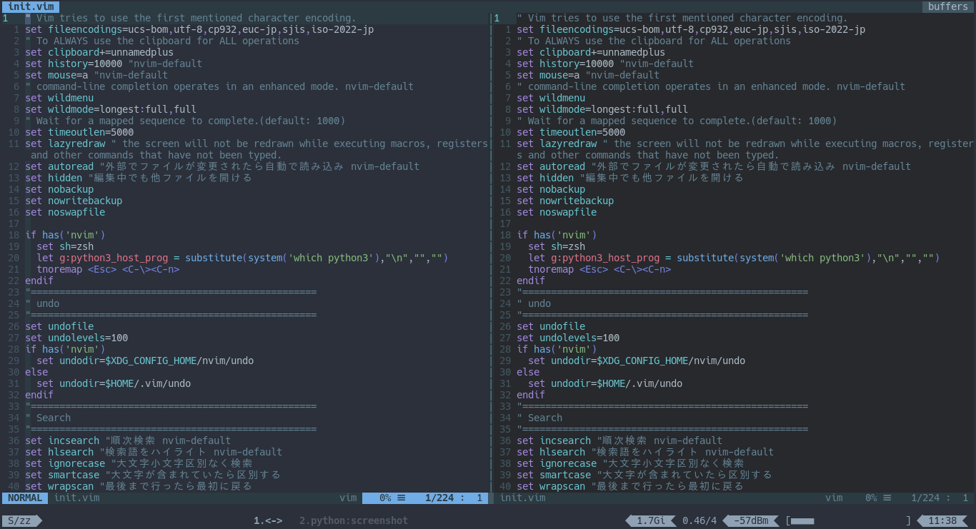Click set sh=zsh in right split

pos(557,246)
